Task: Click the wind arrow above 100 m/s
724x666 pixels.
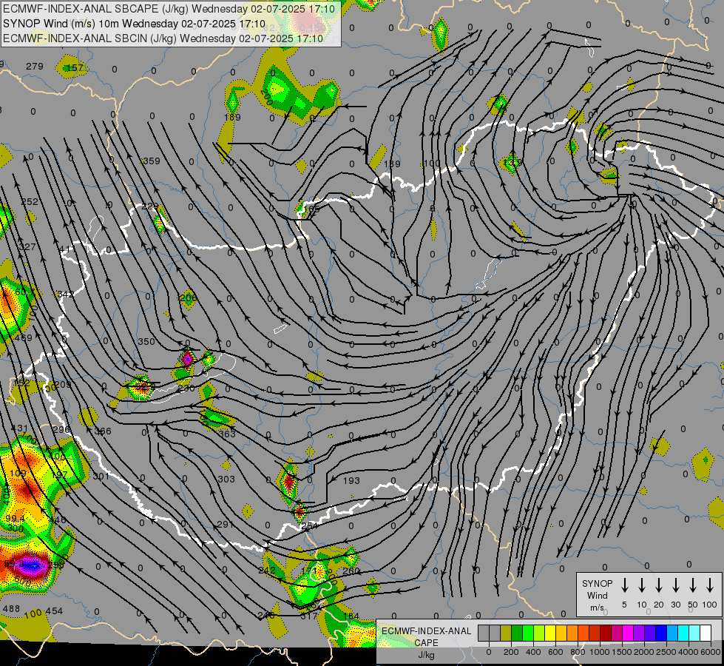Action: click(x=710, y=585)
